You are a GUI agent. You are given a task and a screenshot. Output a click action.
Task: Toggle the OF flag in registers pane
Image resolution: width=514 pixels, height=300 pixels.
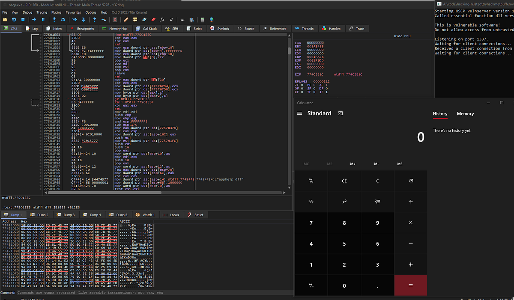(x=302, y=88)
